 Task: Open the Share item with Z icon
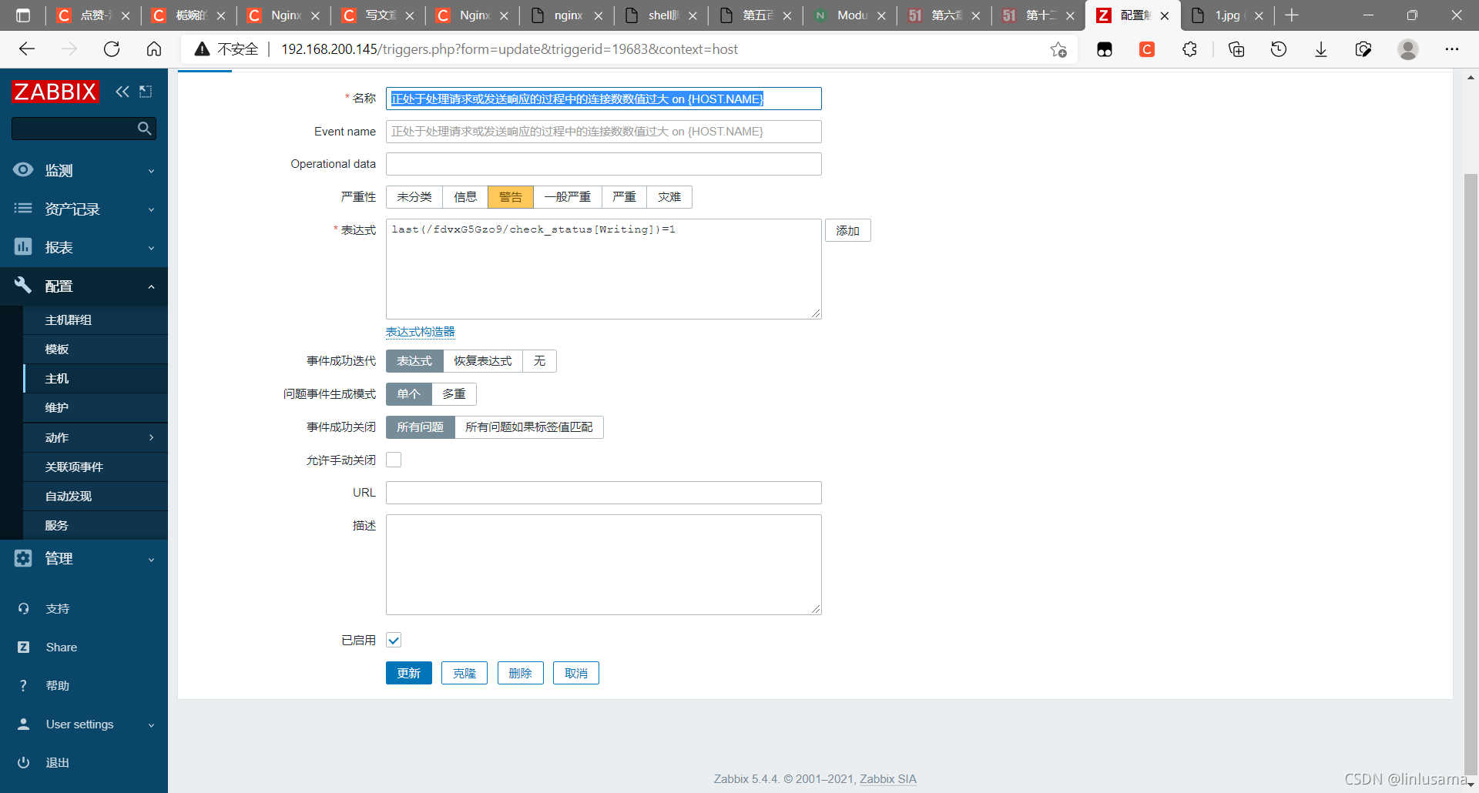(24, 647)
